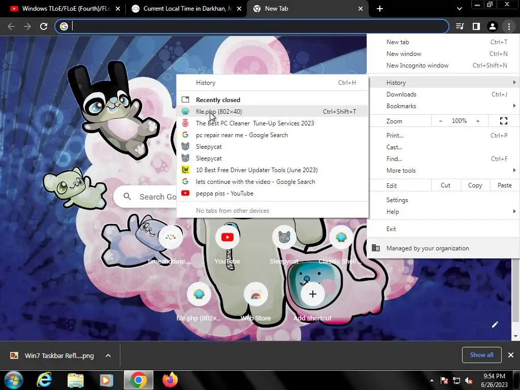The width and height of the screenshot is (520, 390).
Task: Select Print... from the menu
Action: 443,135
